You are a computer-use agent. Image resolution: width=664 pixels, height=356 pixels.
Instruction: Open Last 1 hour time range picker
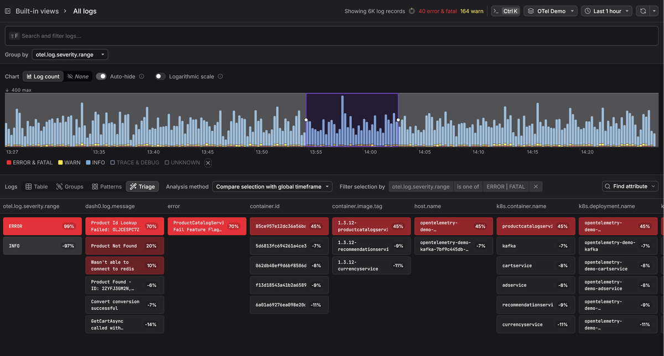(607, 11)
